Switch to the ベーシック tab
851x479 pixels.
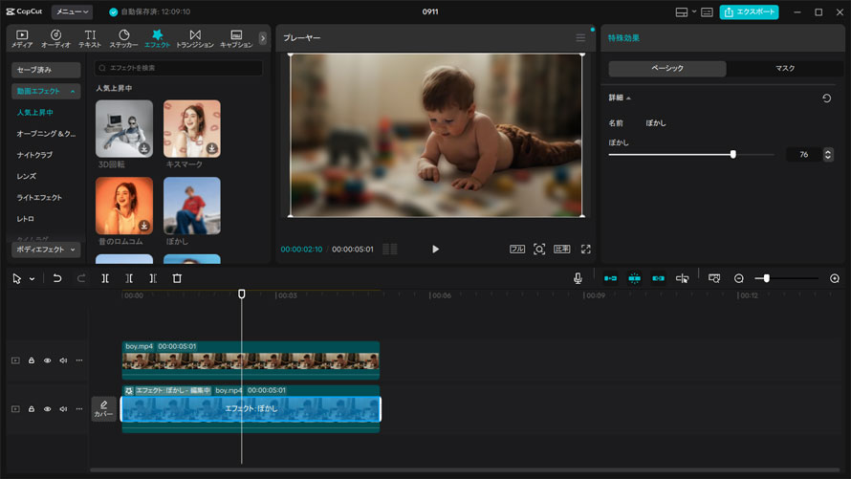click(667, 68)
